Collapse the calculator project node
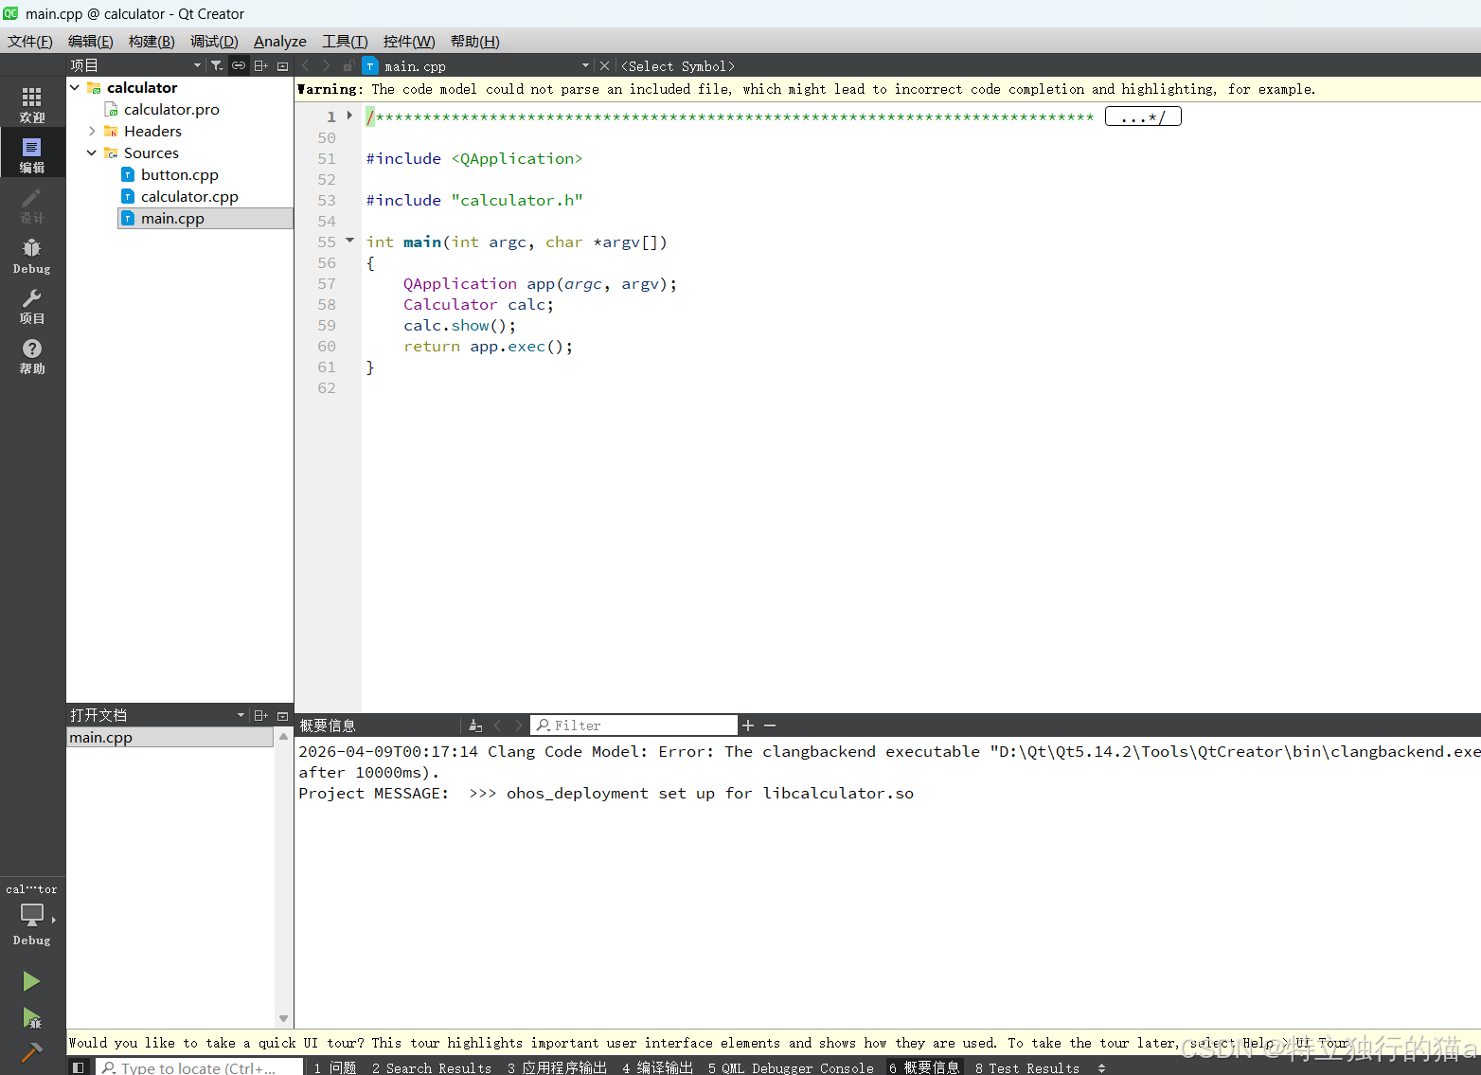The height and width of the screenshot is (1075, 1481). [x=75, y=87]
